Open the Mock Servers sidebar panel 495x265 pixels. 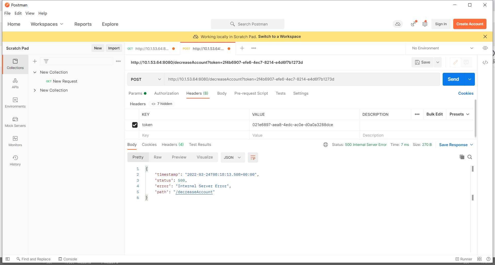point(15,122)
